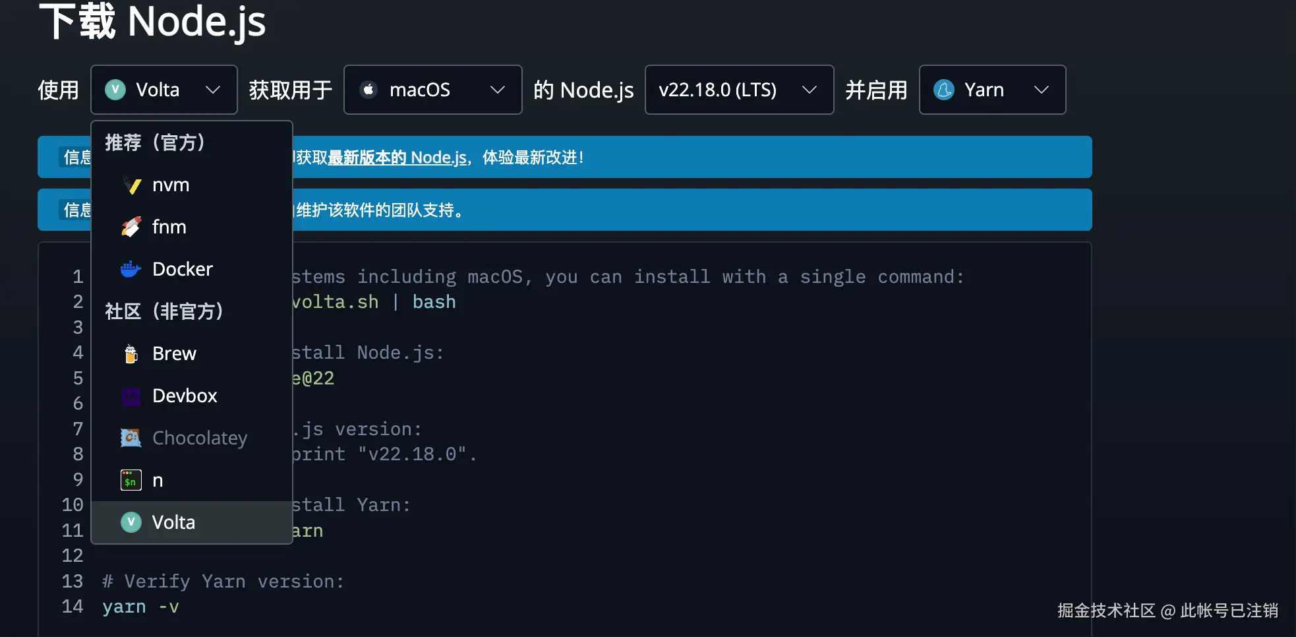Choose Chocolatey under 社区（非官方）

point(200,437)
